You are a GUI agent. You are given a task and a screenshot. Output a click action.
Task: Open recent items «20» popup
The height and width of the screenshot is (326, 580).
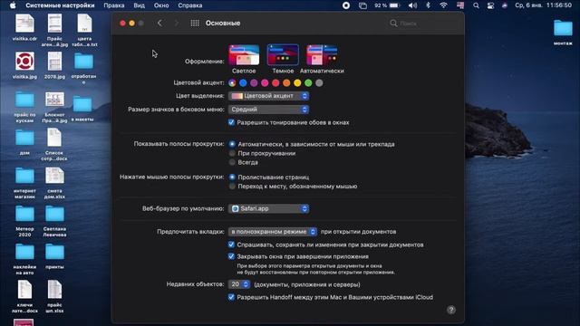[239, 284]
